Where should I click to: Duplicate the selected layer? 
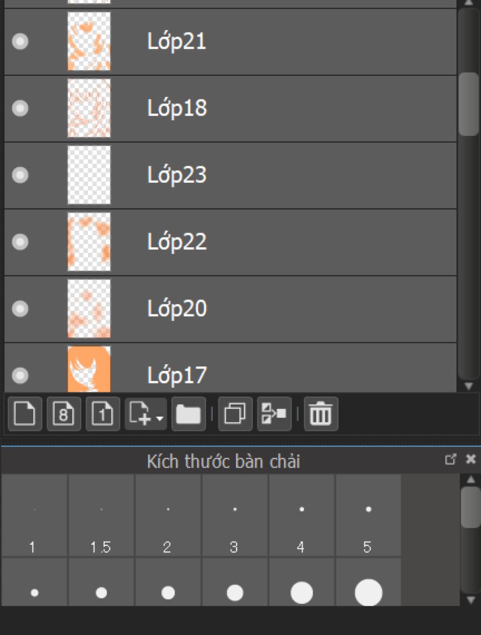pyautogui.click(x=235, y=414)
